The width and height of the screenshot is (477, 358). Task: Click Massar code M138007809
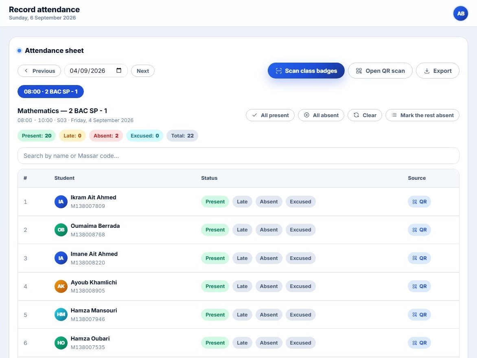(x=88, y=206)
